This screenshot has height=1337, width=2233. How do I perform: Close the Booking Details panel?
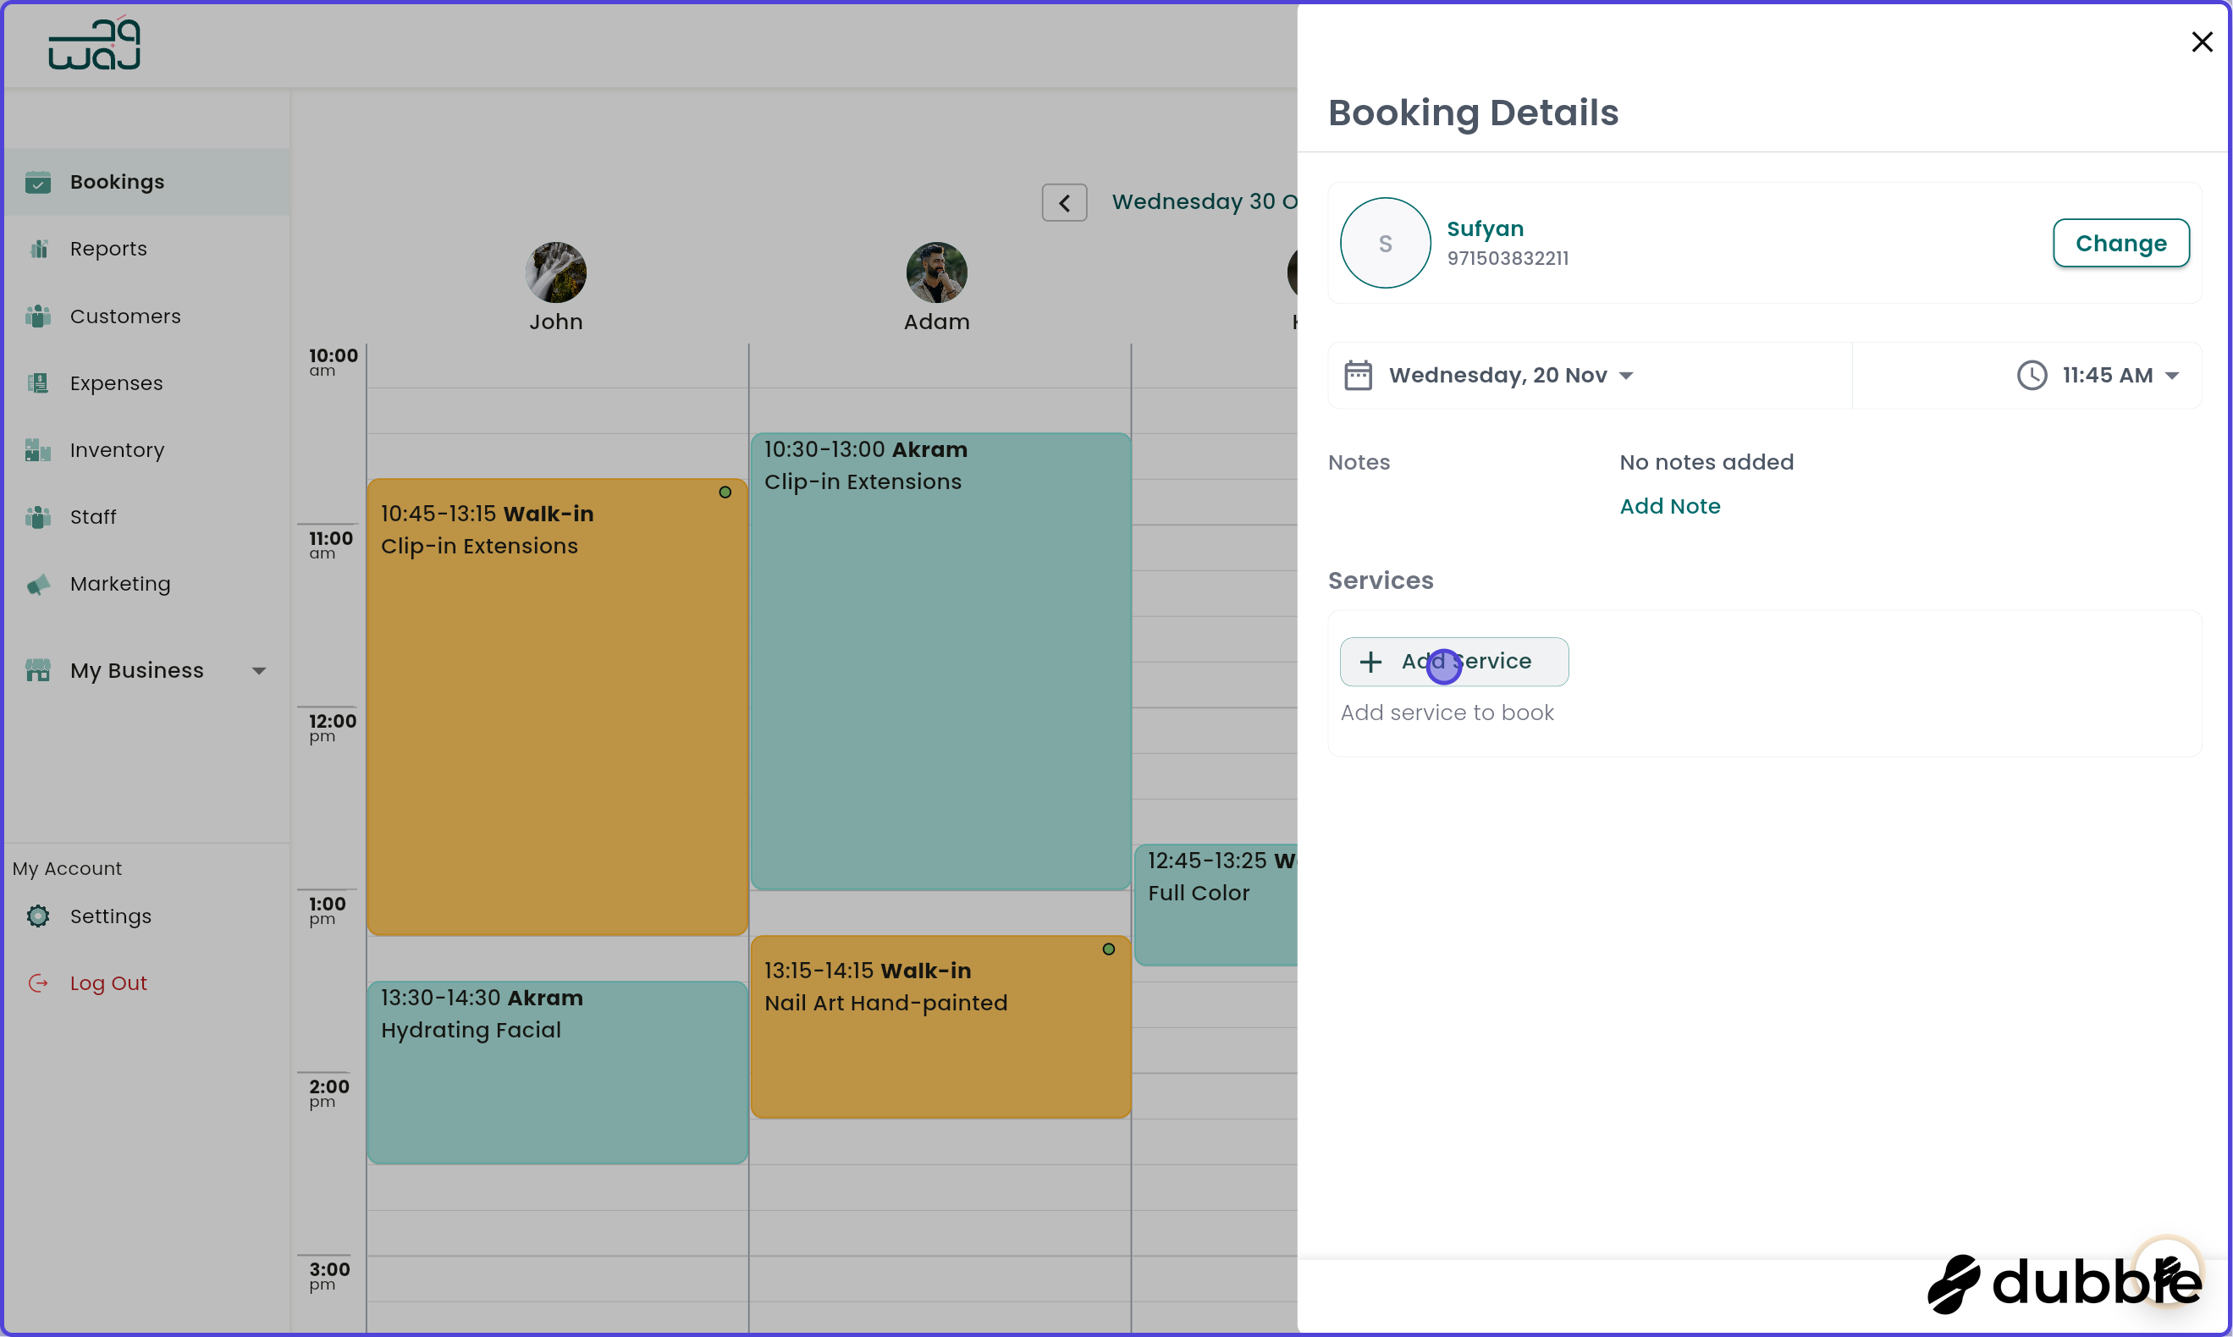tap(2203, 41)
